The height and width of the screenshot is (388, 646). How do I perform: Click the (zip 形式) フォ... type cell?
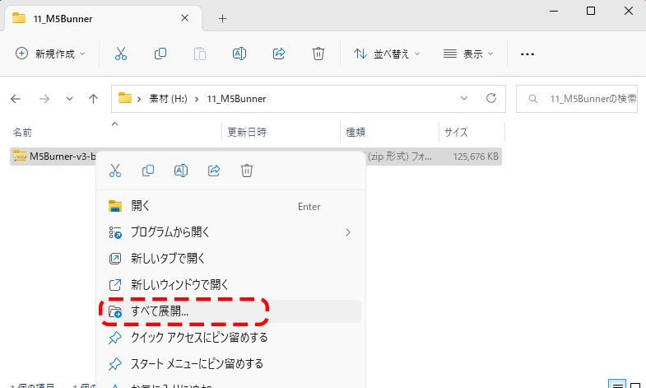point(400,157)
